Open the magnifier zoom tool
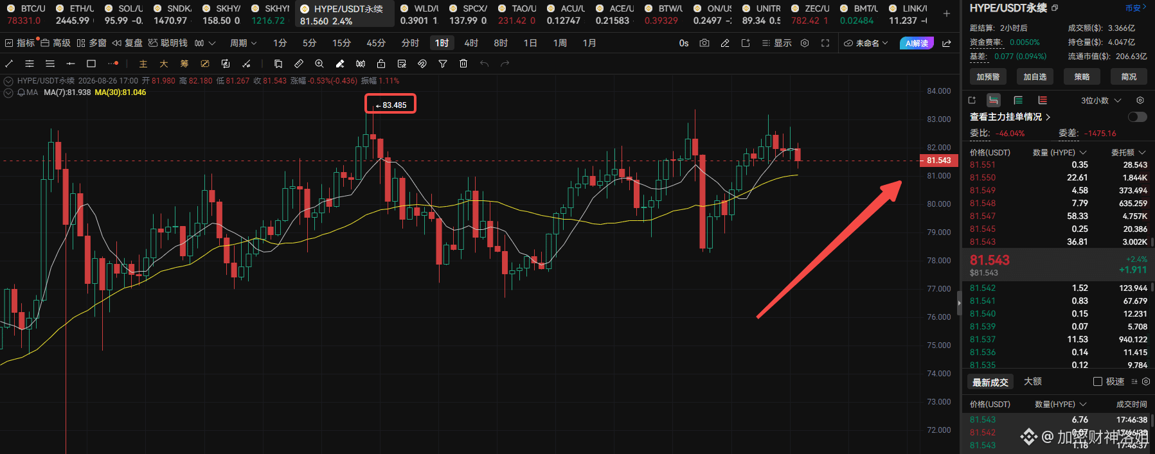Screen dimensions: 1155x454 click(x=319, y=64)
